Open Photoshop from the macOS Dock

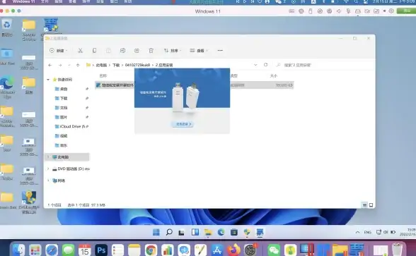click(101, 250)
